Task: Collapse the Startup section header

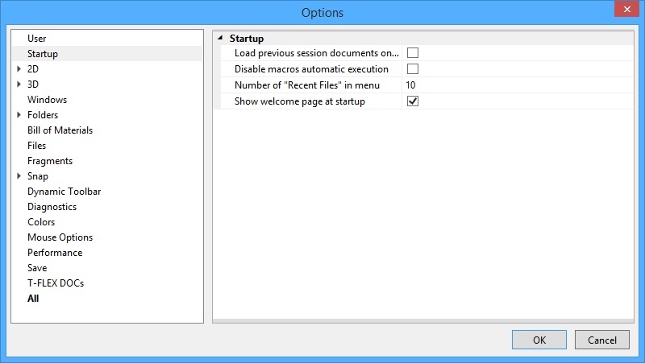Action: 220,38
